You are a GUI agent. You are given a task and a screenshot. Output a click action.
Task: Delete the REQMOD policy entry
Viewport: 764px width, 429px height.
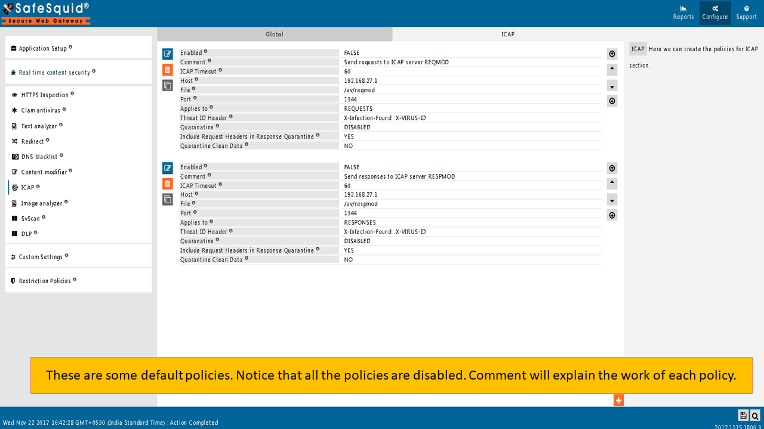click(x=168, y=70)
